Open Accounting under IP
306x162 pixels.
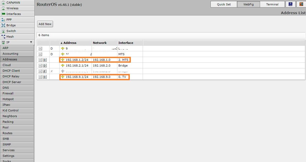(17, 53)
